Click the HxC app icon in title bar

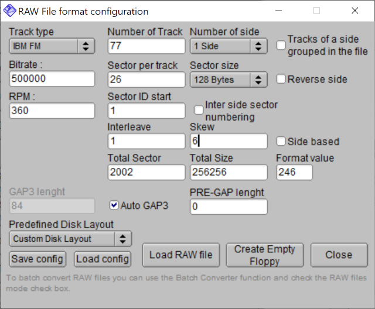click(x=9, y=11)
